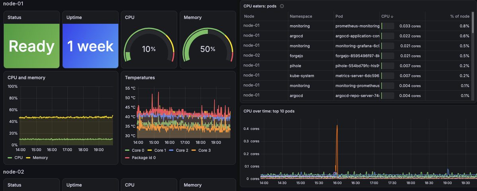Click the % of node column header
The width and height of the screenshot is (477, 191).
click(460, 16)
